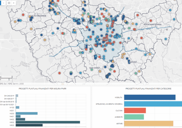
Task: Select the ISTRUZIONE, UNIVERSITA' E RICERCA bar
Action: point(153,104)
